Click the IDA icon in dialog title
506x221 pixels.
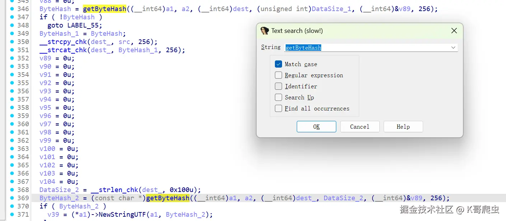[265, 31]
